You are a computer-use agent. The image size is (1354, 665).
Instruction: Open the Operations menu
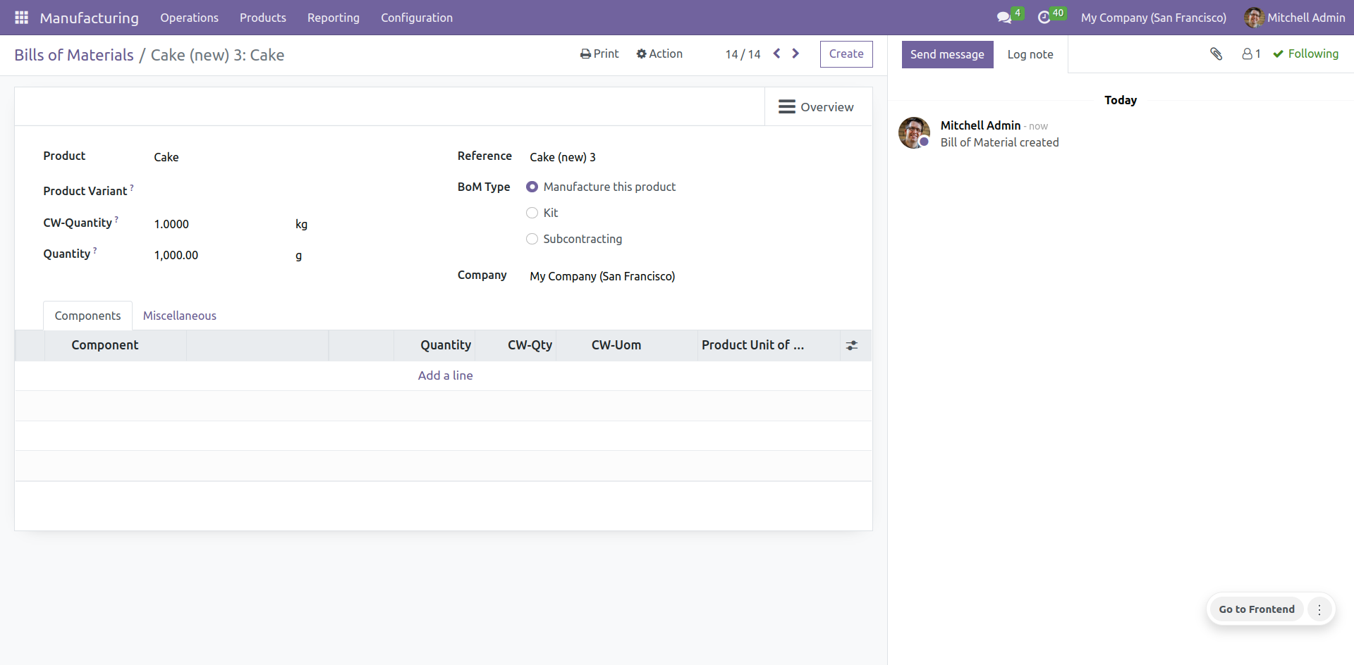tap(189, 18)
